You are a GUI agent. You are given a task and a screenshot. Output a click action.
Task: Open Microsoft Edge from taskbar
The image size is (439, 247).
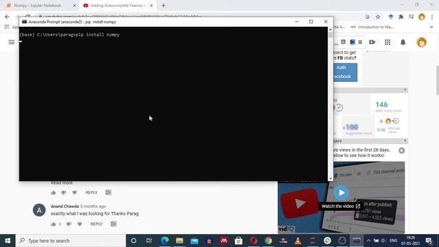(x=165, y=241)
